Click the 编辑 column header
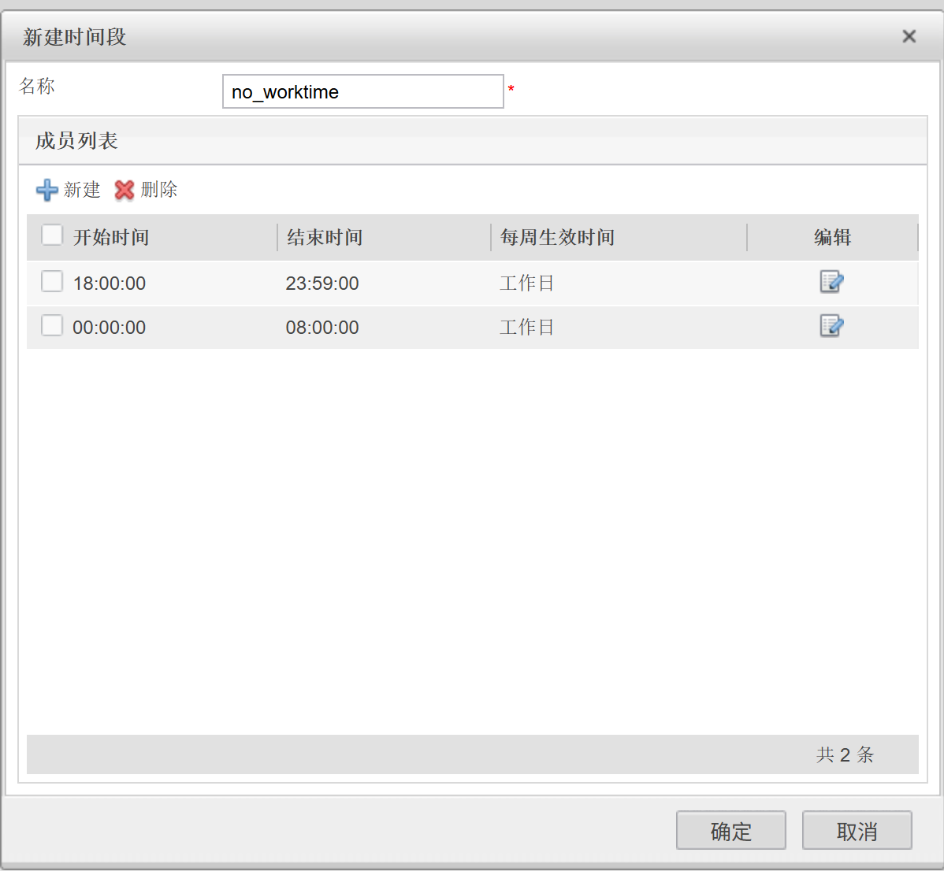The height and width of the screenshot is (871, 944). [x=832, y=237]
